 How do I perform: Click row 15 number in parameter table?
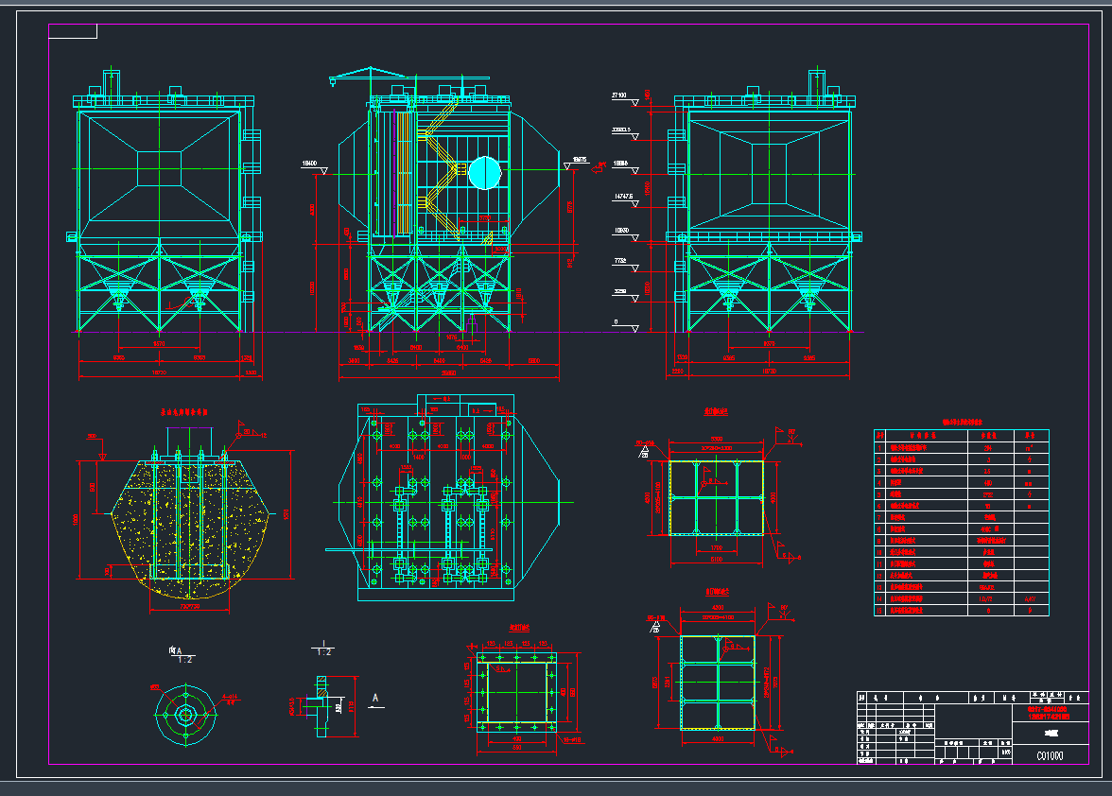[881, 610]
